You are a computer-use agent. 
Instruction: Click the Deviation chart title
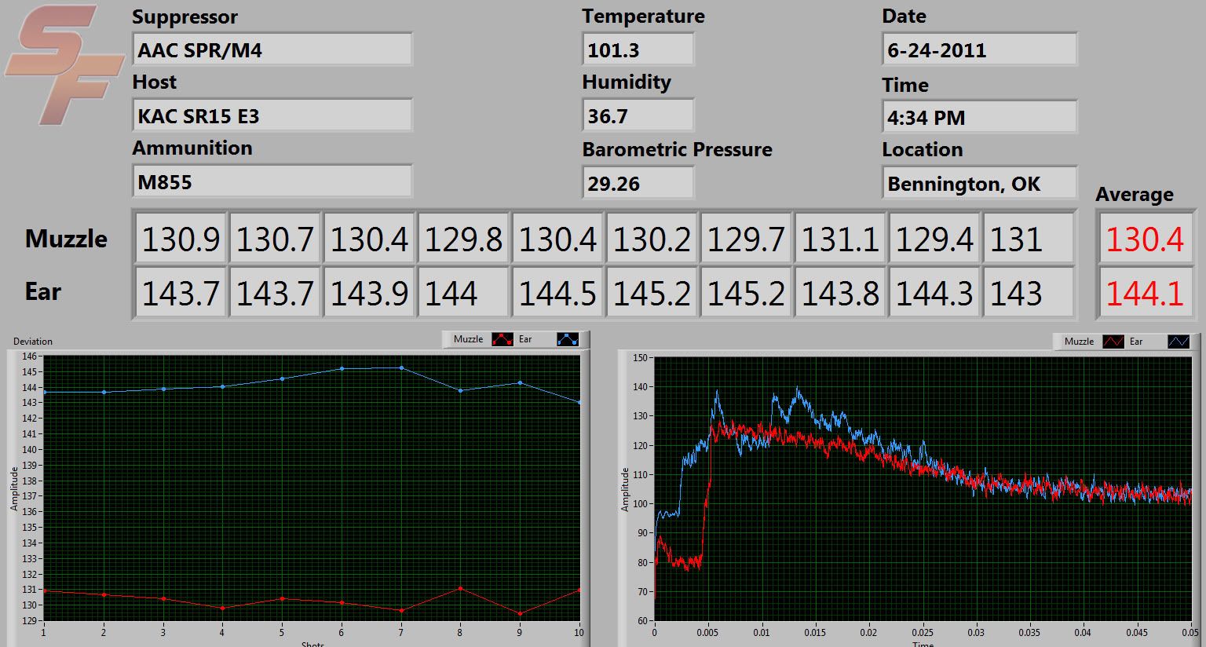point(33,342)
